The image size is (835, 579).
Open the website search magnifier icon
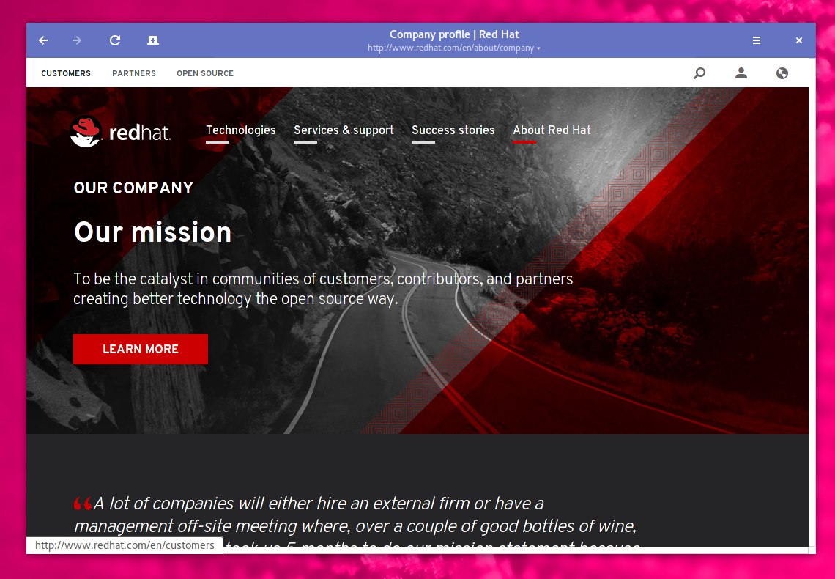click(699, 73)
